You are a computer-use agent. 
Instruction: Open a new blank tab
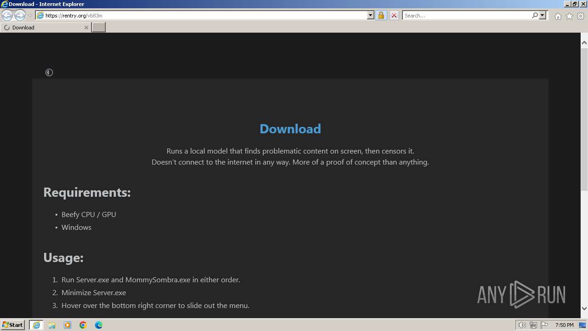click(x=98, y=28)
